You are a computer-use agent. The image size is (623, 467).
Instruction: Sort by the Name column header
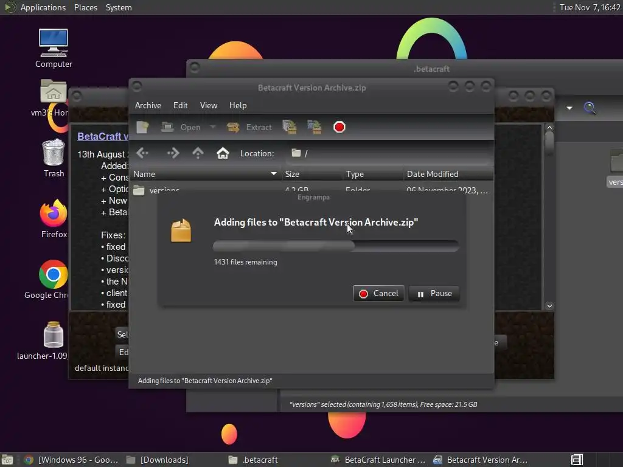click(x=205, y=174)
